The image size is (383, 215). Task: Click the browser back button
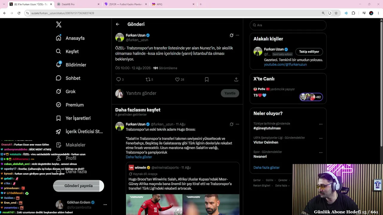click(4, 13)
